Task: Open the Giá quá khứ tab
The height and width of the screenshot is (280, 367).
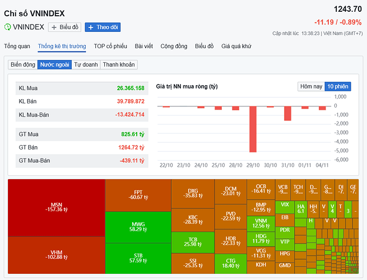Action: pos(236,46)
